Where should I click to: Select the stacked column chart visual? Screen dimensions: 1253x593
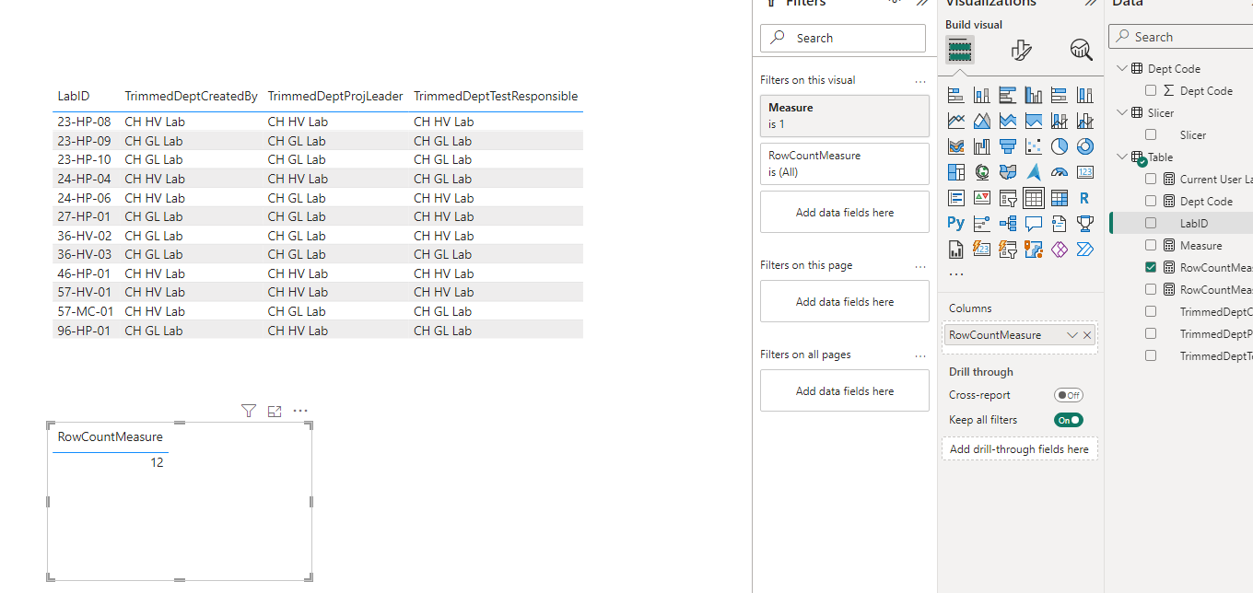(981, 95)
